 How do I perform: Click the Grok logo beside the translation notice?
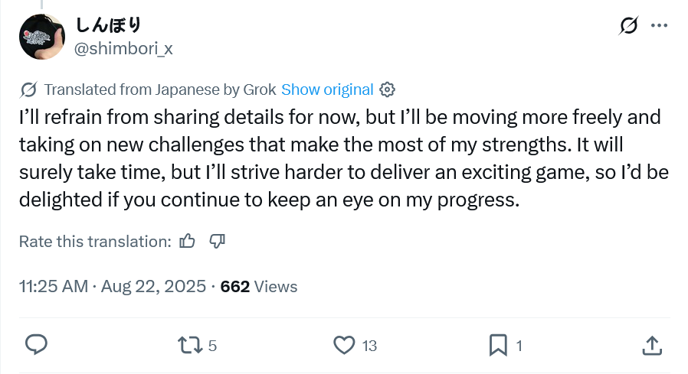[x=28, y=89]
